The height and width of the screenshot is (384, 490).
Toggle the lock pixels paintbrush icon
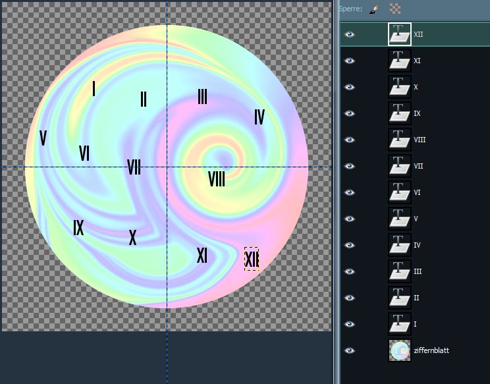tap(373, 9)
